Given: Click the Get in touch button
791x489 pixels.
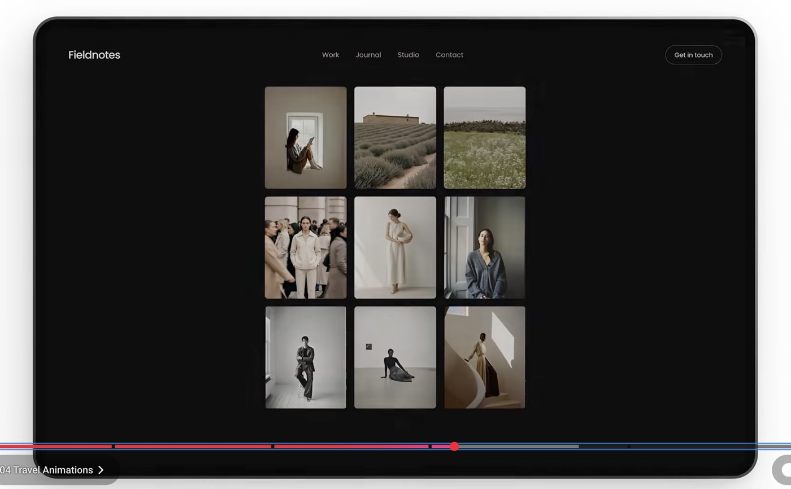Looking at the screenshot, I should [x=693, y=55].
